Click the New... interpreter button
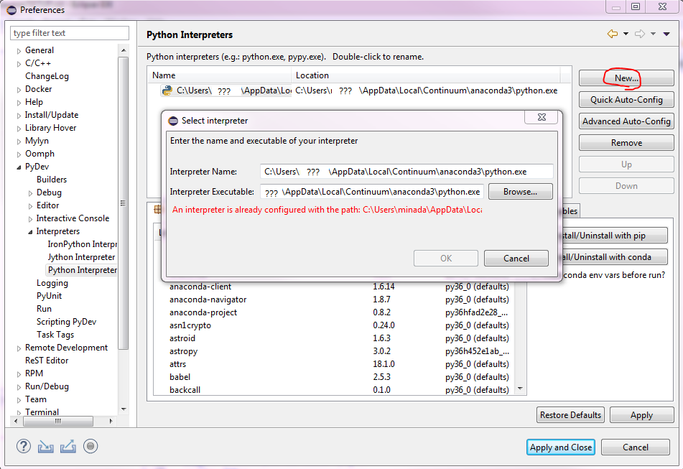Image resolution: width=683 pixels, height=469 pixels. [x=626, y=78]
